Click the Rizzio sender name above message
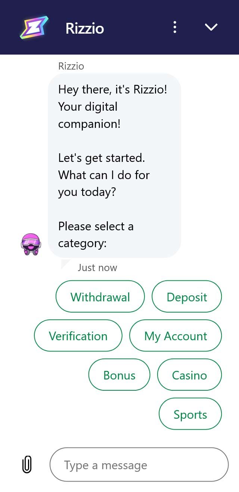Screen dimensions: 239x492 [71, 66]
